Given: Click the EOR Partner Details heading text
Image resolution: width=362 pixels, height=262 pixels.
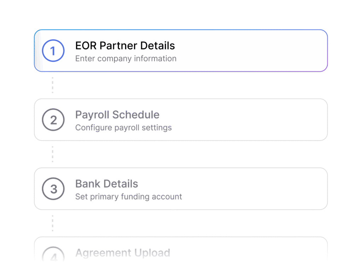Looking at the screenshot, I should coord(125,46).
